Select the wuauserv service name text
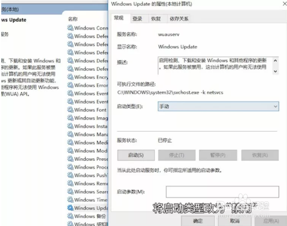The image size is (287, 226). point(169,34)
